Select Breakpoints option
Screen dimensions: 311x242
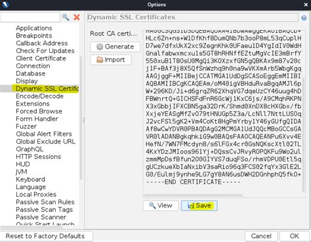(34, 35)
